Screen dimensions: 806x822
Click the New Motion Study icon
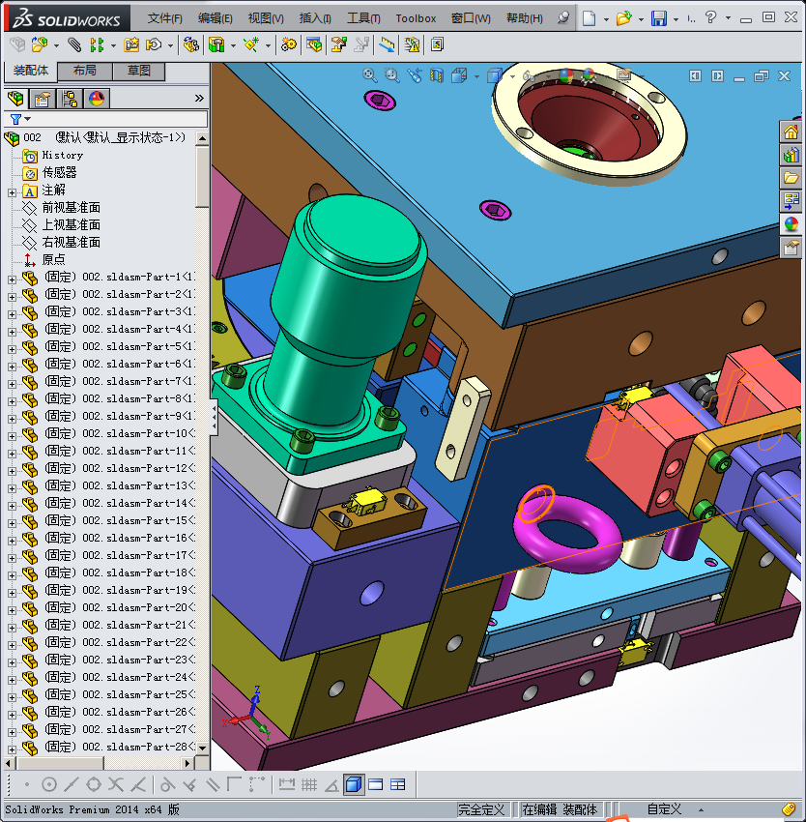[x=288, y=45]
